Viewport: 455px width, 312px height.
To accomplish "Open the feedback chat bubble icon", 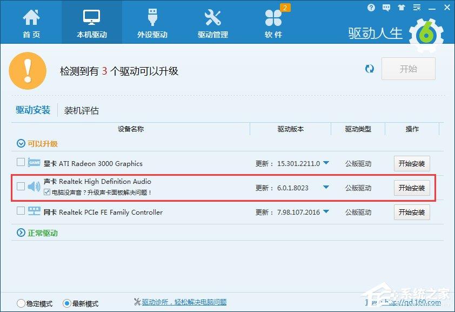I will tap(386, 8).
